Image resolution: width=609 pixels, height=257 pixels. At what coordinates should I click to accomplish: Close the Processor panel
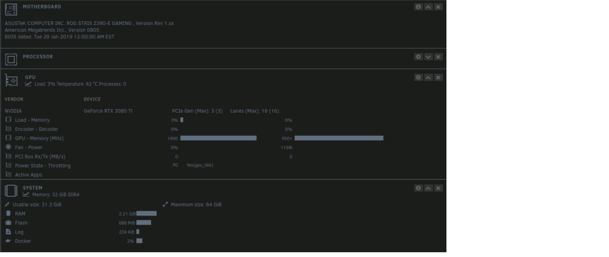click(438, 57)
